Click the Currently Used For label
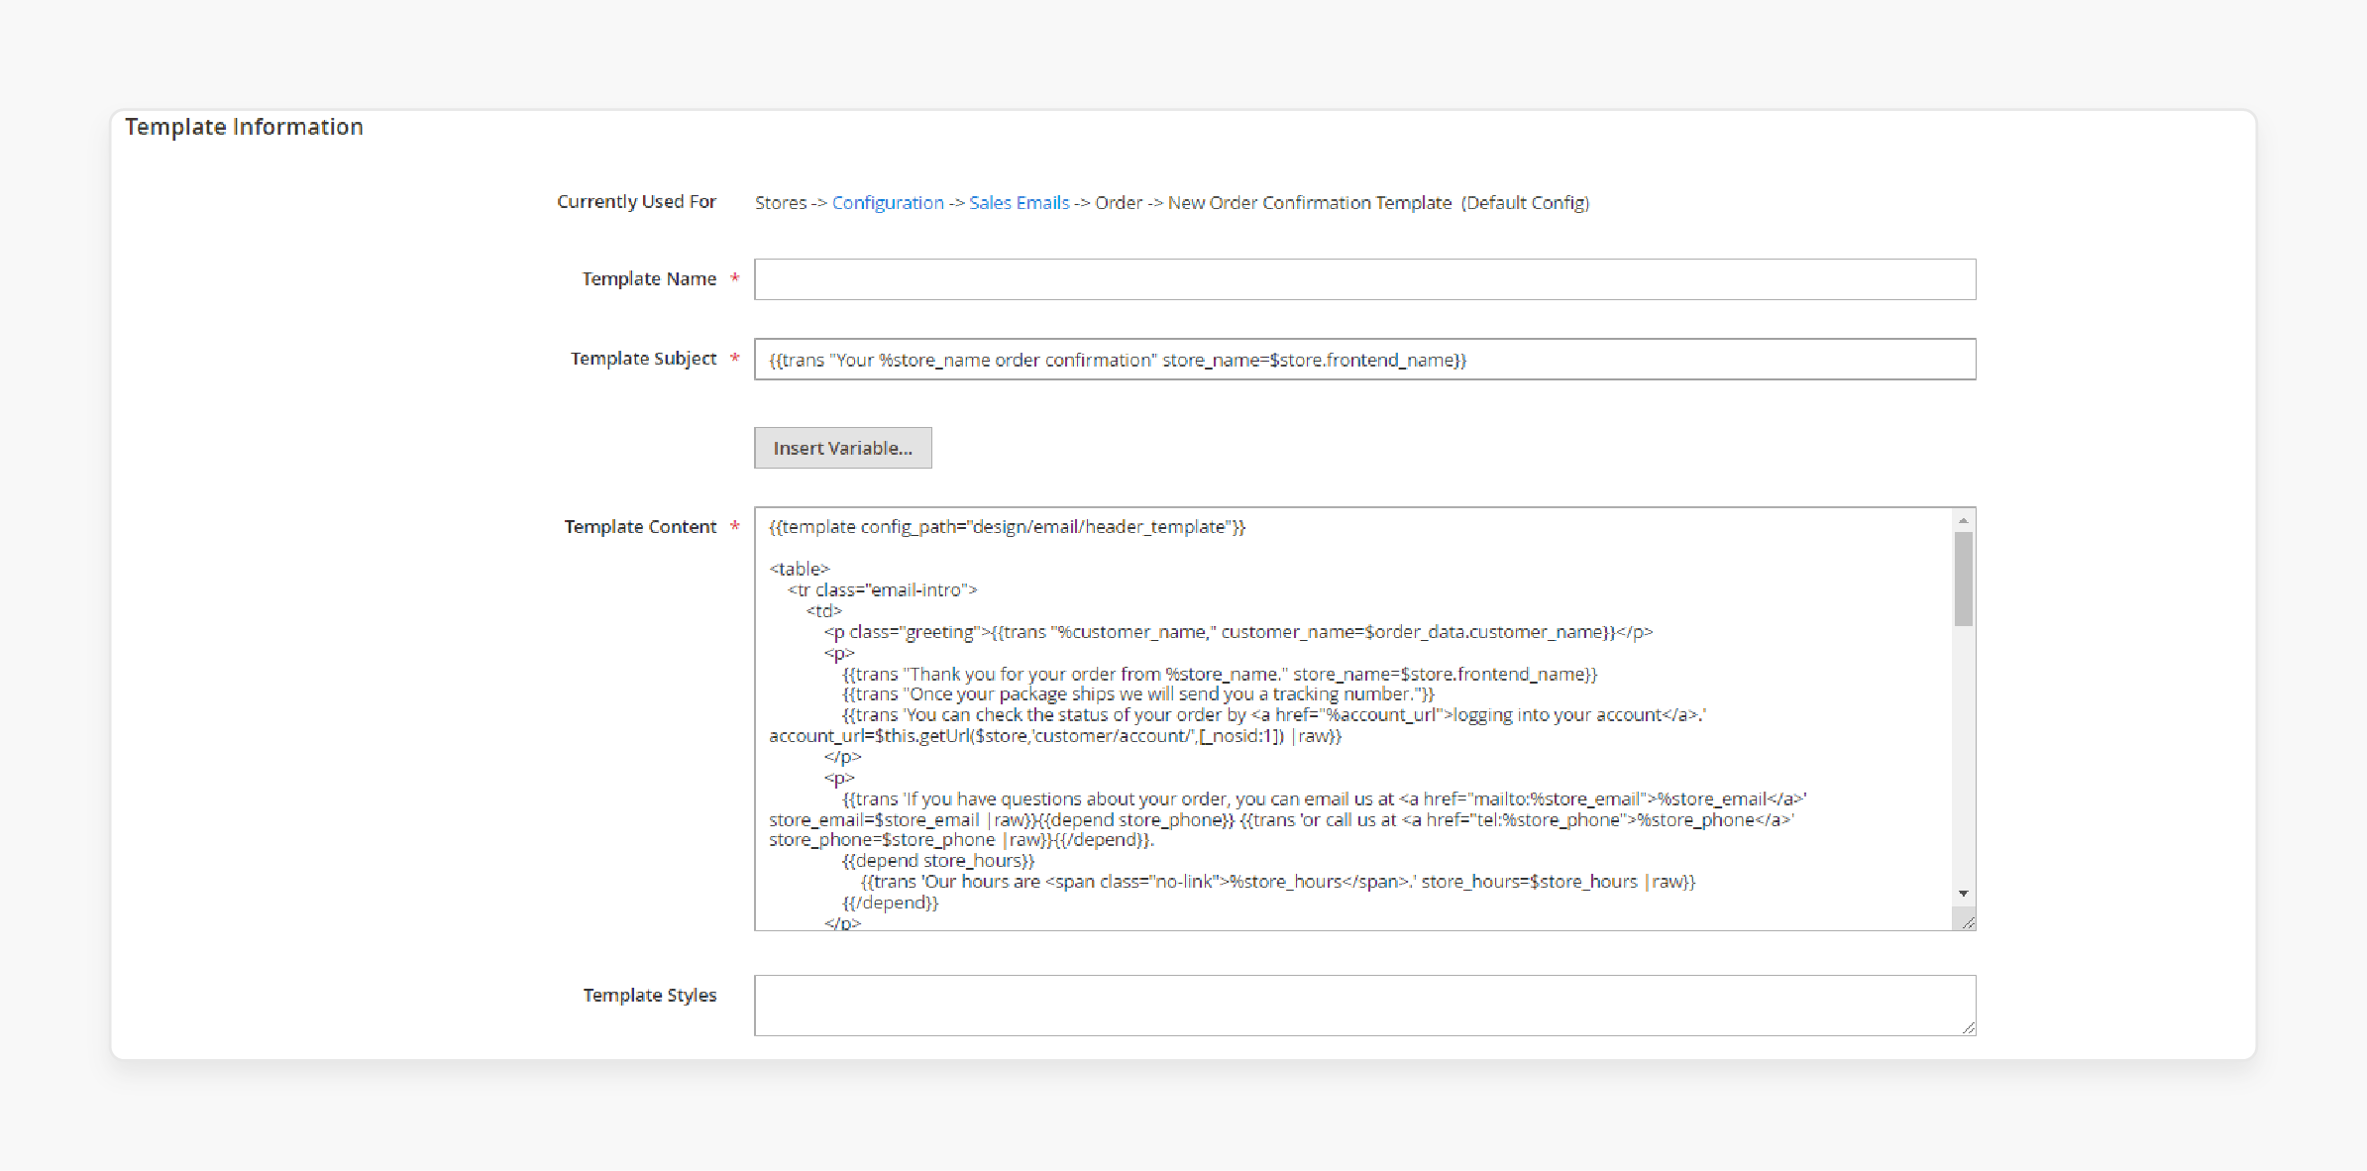Screen dimensions: 2367x1171 pyautogui.click(x=636, y=201)
